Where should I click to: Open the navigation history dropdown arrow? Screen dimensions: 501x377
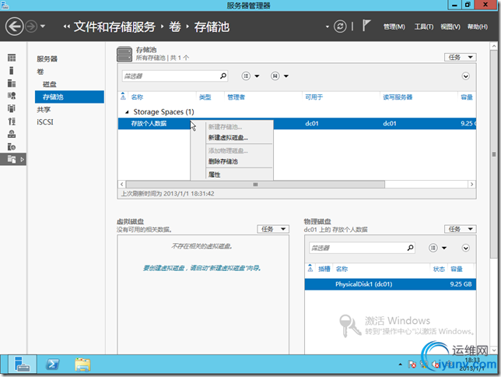pyautogui.click(x=43, y=26)
